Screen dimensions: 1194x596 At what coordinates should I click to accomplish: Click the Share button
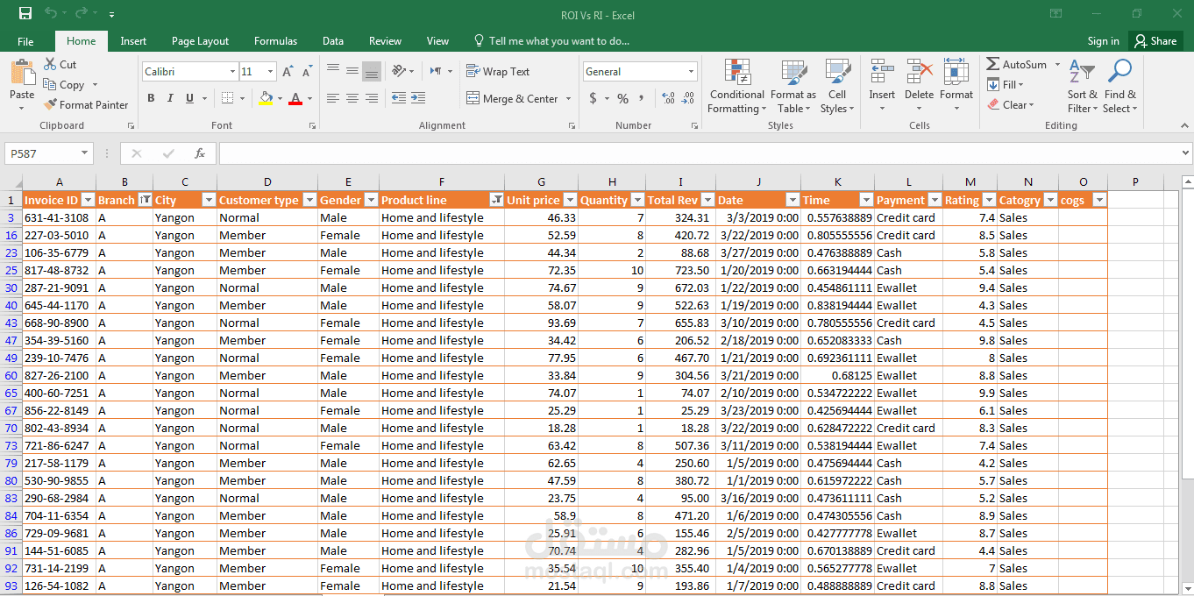1155,40
